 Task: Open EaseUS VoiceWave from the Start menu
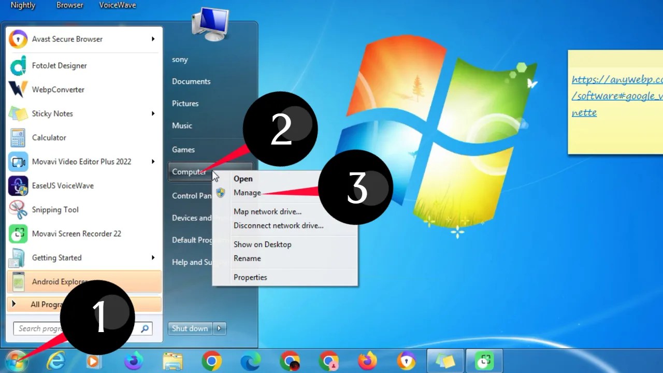83,185
